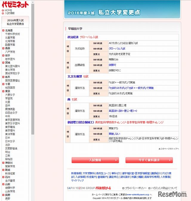Viewport: 191px width, 201px height.
Task: Select 白百合女子 in the sidebar list
Action: coord(11,113)
